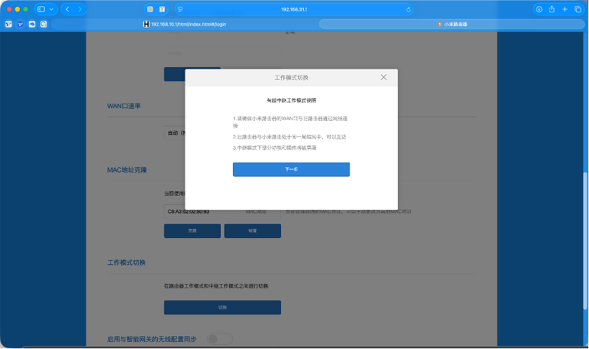
Task: Click the MAC restore 恢复 button
Action: [253, 231]
